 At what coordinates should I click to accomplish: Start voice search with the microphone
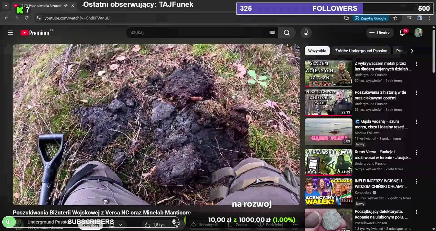[x=306, y=32]
